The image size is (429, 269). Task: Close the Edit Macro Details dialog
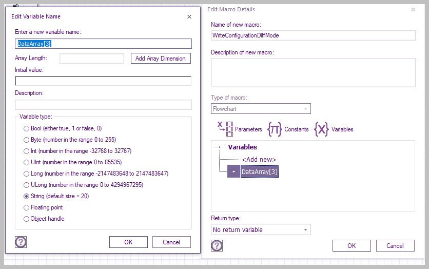[414, 9]
